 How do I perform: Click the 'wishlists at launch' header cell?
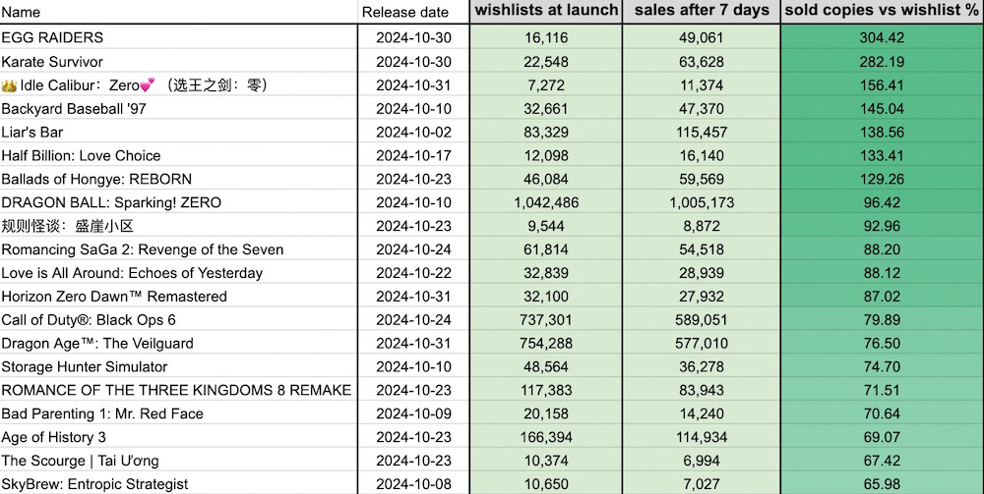(x=546, y=11)
